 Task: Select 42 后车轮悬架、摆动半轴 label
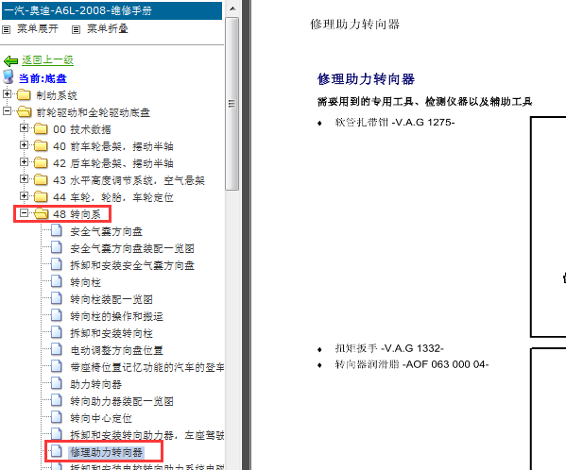coord(113,163)
